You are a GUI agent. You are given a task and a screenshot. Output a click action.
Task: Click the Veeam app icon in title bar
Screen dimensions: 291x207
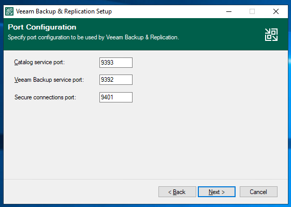pos(9,11)
